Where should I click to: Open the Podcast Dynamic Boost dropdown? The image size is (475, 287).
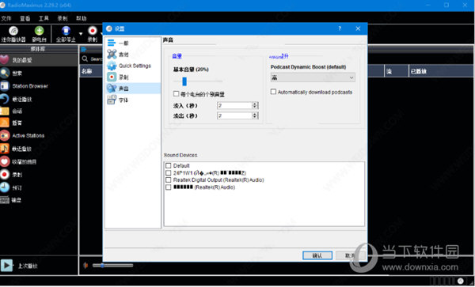pyautogui.click(x=313, y=77)
